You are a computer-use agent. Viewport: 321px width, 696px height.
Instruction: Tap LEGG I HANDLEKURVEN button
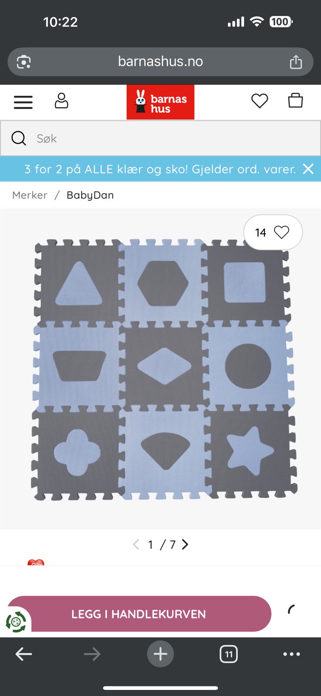click(x=139, y=614)
